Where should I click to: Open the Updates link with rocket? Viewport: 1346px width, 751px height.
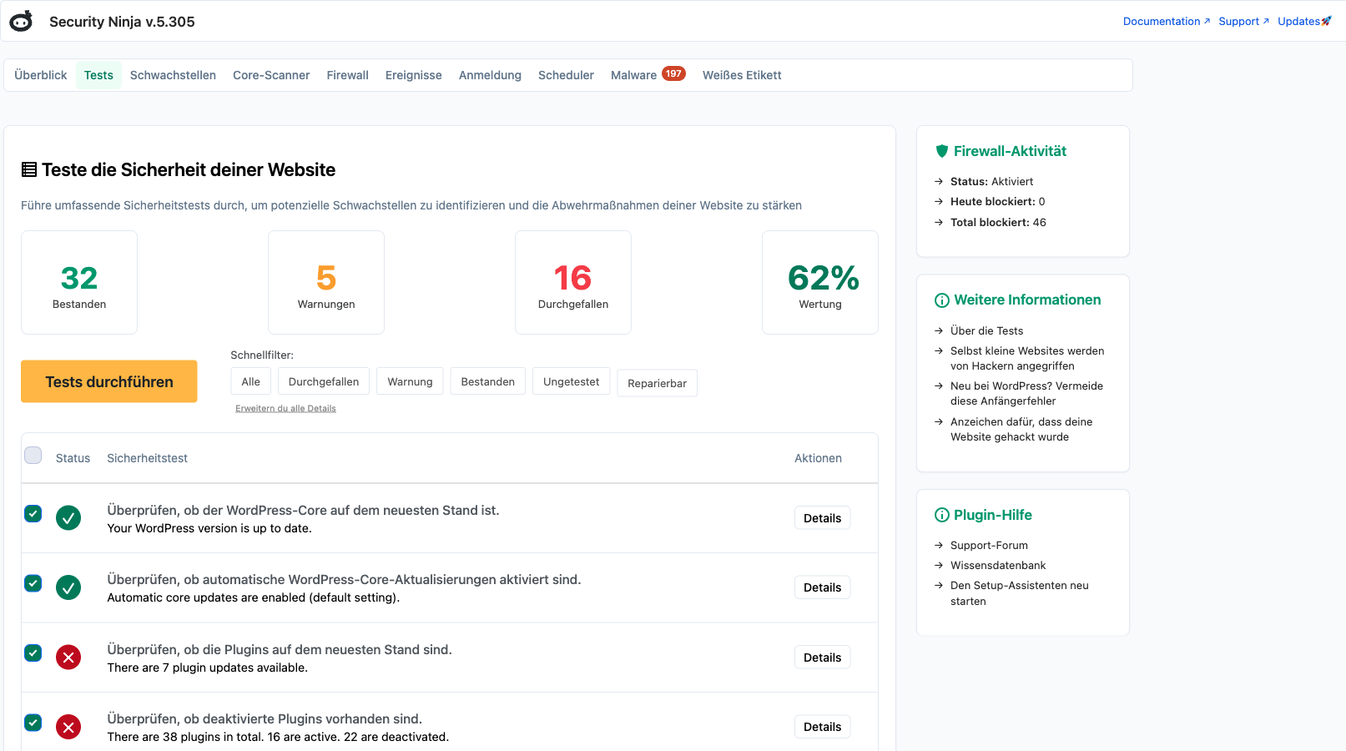1304,22
